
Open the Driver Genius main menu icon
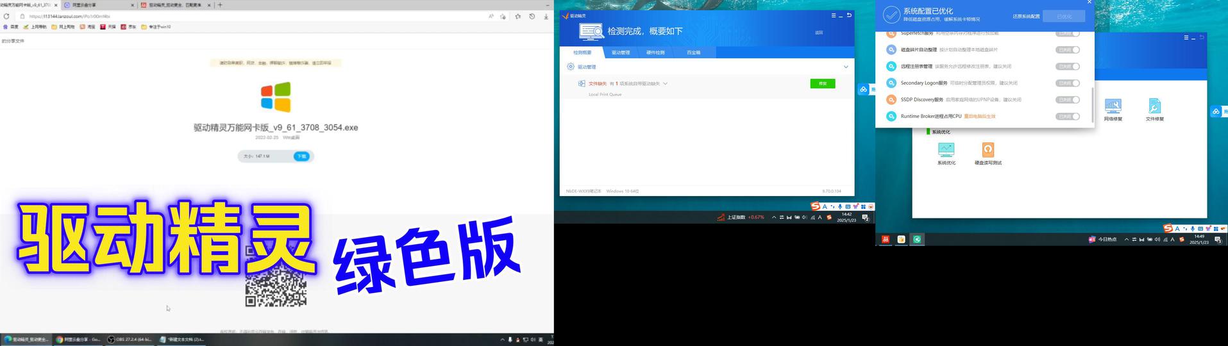pyautogui.click(x=834, y=15)
